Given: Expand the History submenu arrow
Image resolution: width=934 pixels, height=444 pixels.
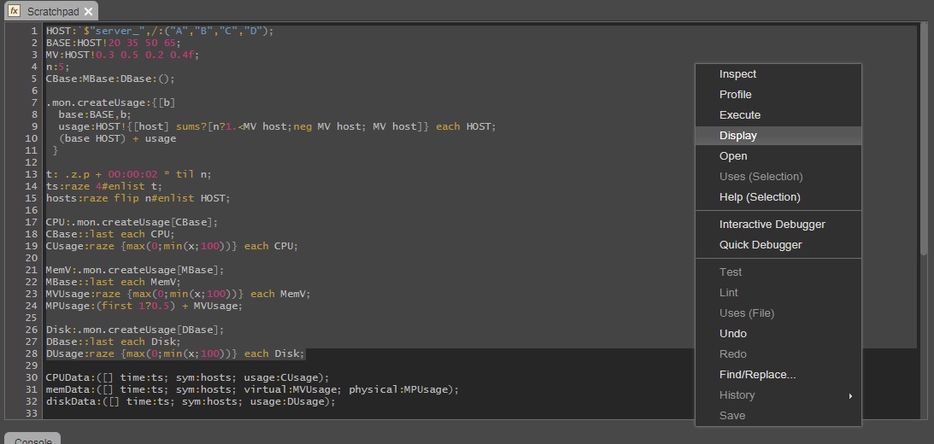Looking at the screenshot, I should (x=850, y=396).
